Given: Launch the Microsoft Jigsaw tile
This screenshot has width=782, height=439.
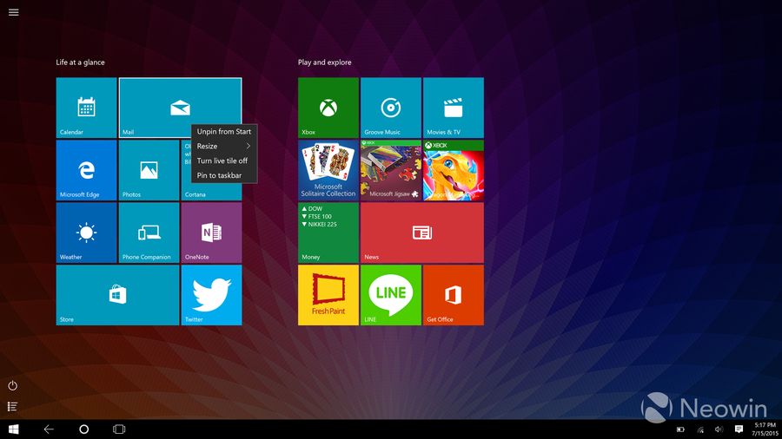Looking at the screenshot, I should click(x=391, y=170).
